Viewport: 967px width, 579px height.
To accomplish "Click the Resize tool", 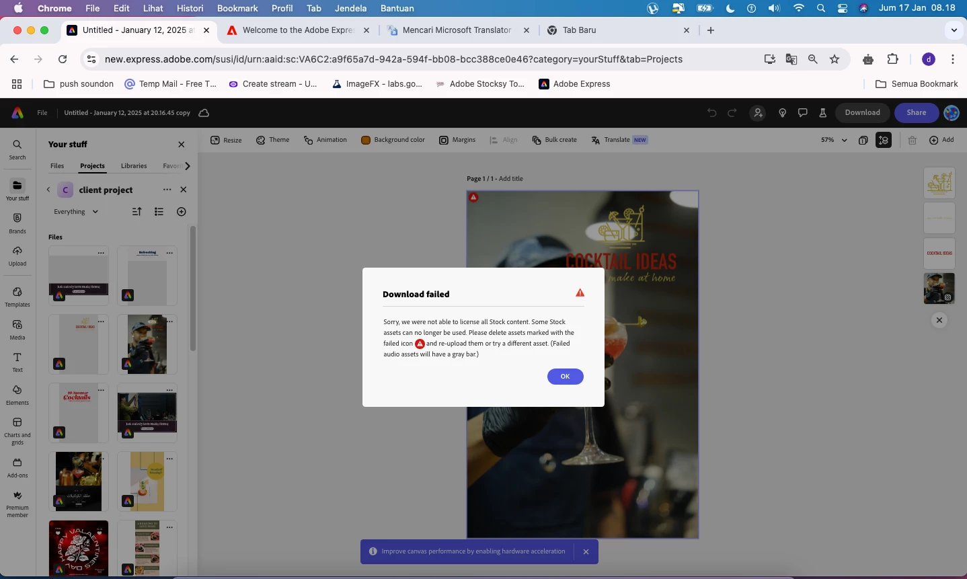I will (x=226, y=140).
